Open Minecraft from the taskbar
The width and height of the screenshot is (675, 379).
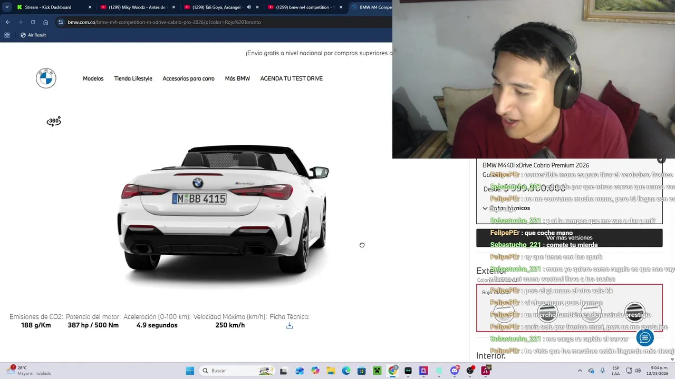click(377, 371)
